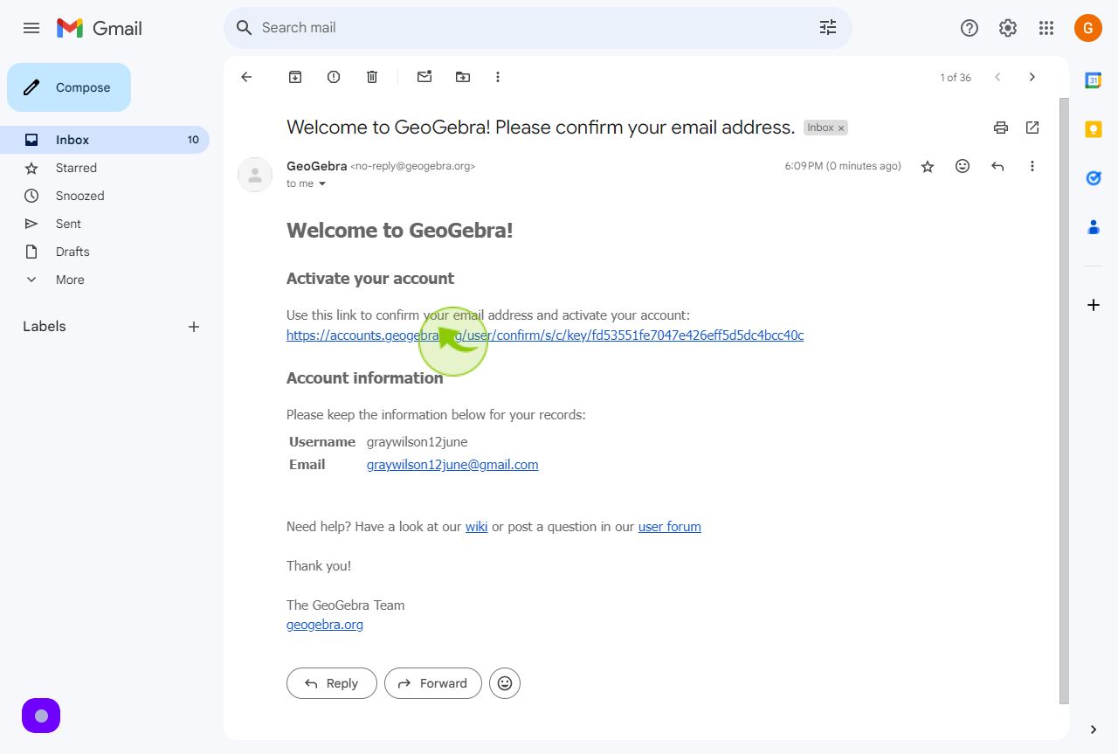Open the Settings gear
Screen dimensions: 1118x754
pyautogui.click(x=1008, y=28)
